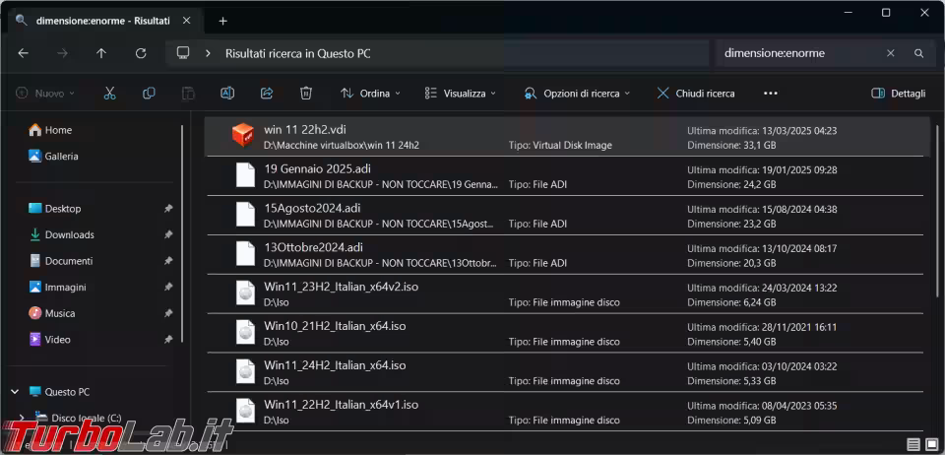Open a new tab with plus button

(223, 21)
